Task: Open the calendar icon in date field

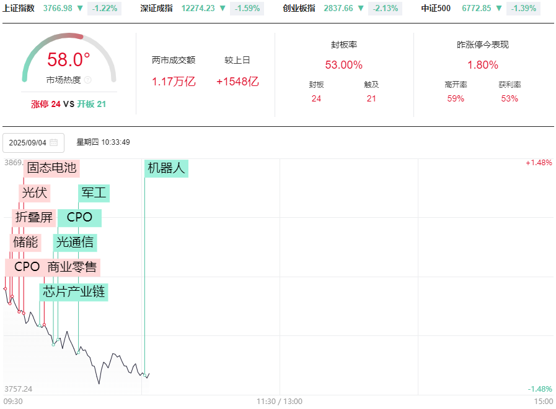Action: [54, 142]
